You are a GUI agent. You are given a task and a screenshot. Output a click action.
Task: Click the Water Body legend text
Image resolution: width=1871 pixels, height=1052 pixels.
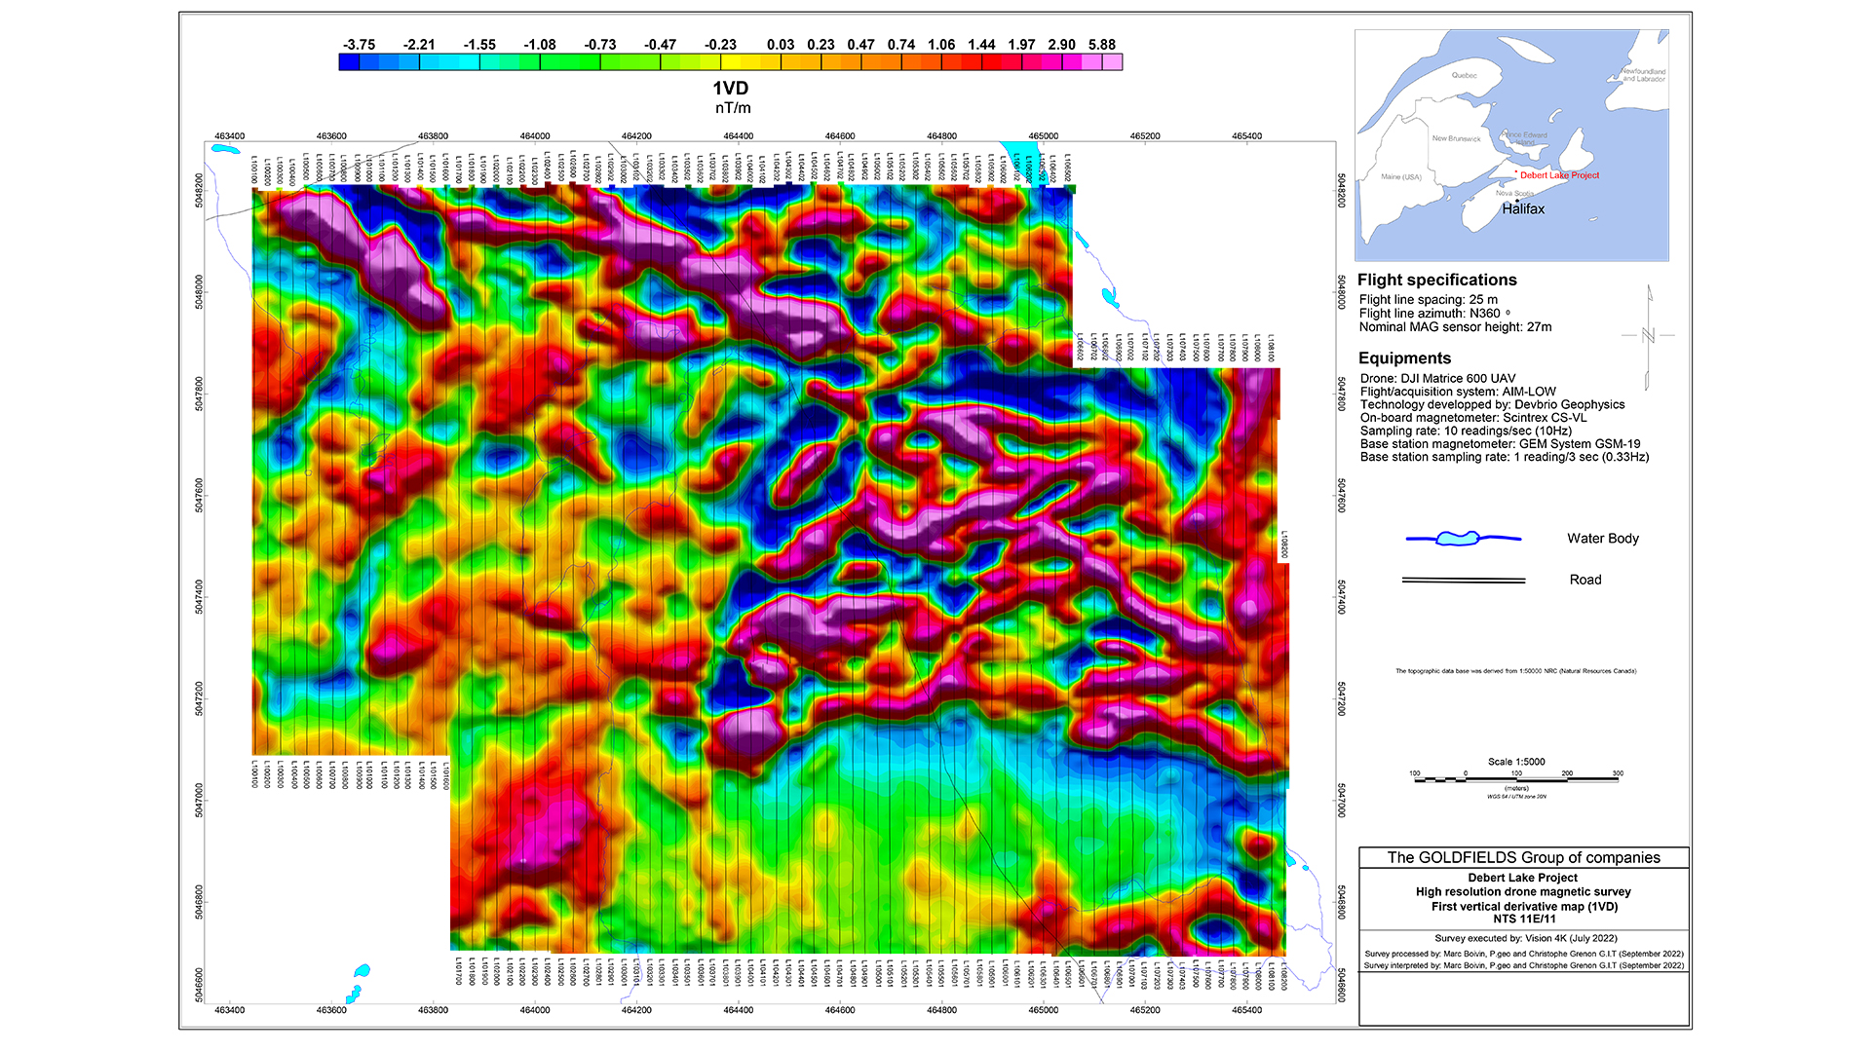pos(1602,538)
